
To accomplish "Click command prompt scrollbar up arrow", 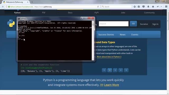I will [93, 22].
